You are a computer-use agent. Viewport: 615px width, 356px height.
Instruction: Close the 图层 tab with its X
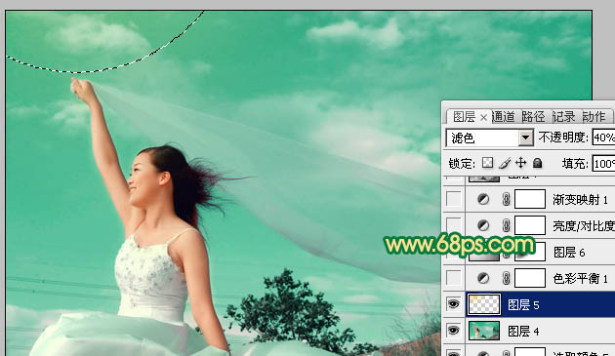click(483, 117)
